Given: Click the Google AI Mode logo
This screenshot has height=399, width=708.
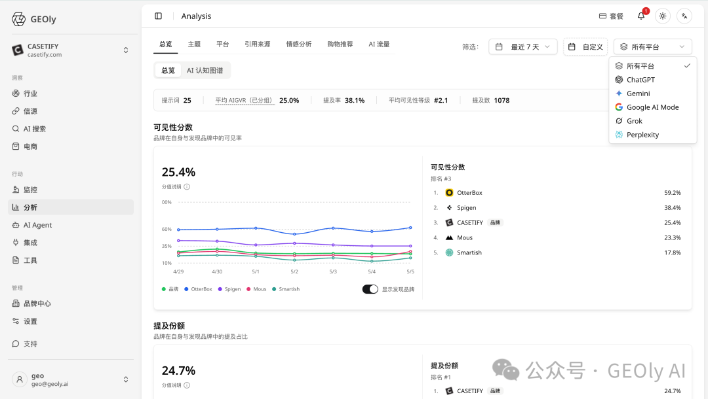Looking at the screenshot, I should click(x=619, y=107).
